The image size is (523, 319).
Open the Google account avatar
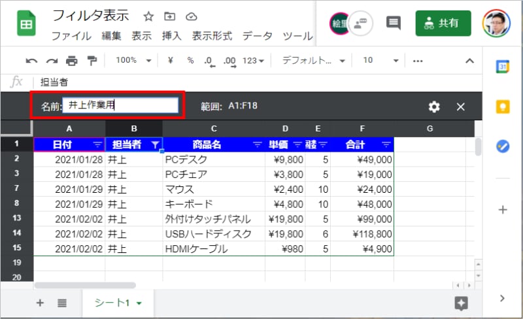pyautogui.click(x=496, y=23)
